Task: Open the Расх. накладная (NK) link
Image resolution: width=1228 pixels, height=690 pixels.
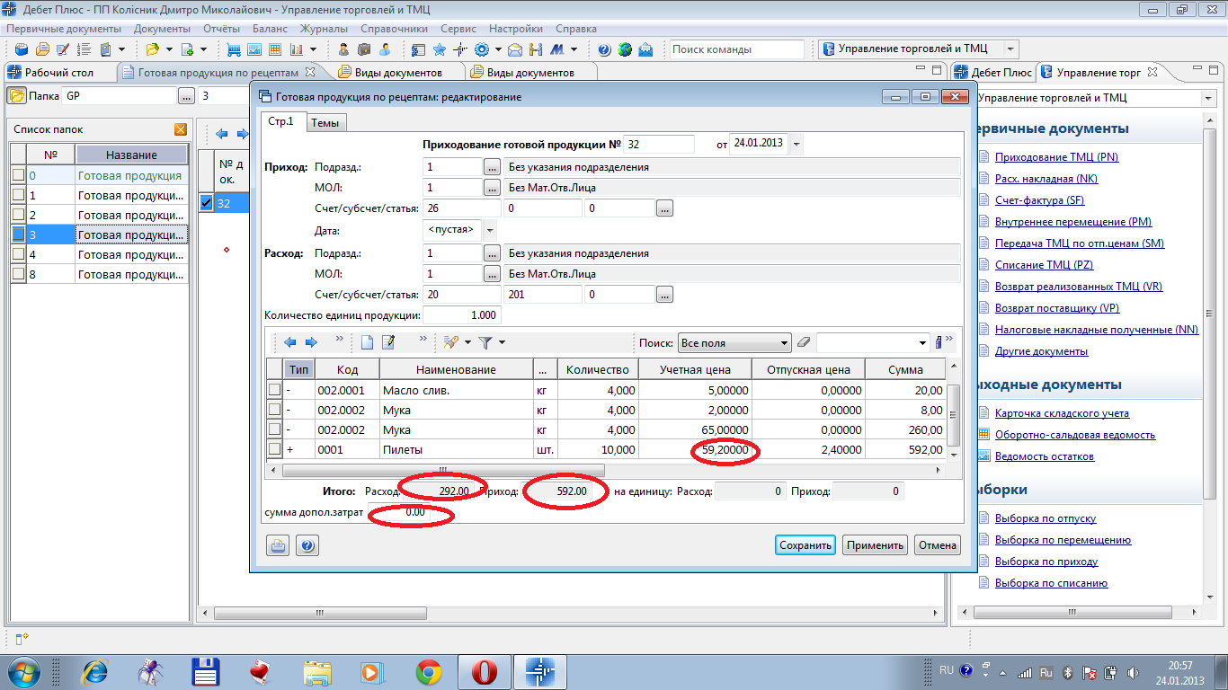Action: pyautogui.click(x=1046, y=179)
